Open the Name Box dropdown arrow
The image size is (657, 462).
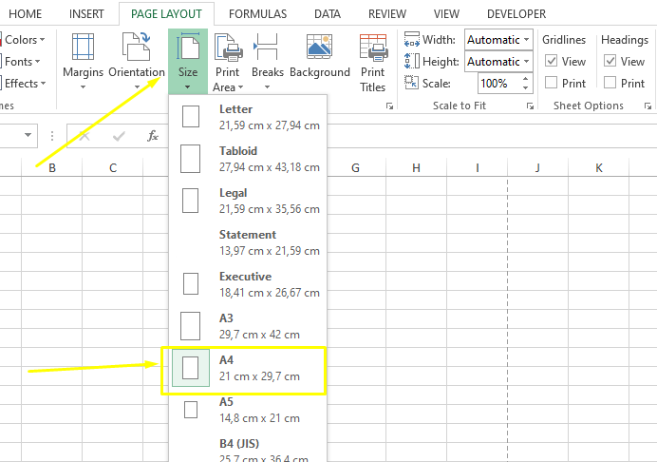coord(28,135)
